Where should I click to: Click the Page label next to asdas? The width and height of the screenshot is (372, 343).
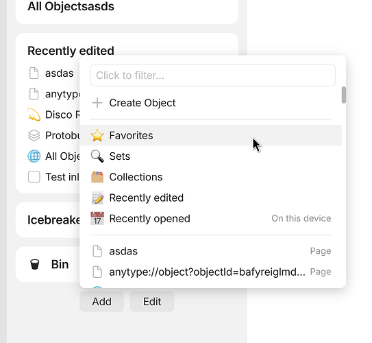[x=321, y=251]
